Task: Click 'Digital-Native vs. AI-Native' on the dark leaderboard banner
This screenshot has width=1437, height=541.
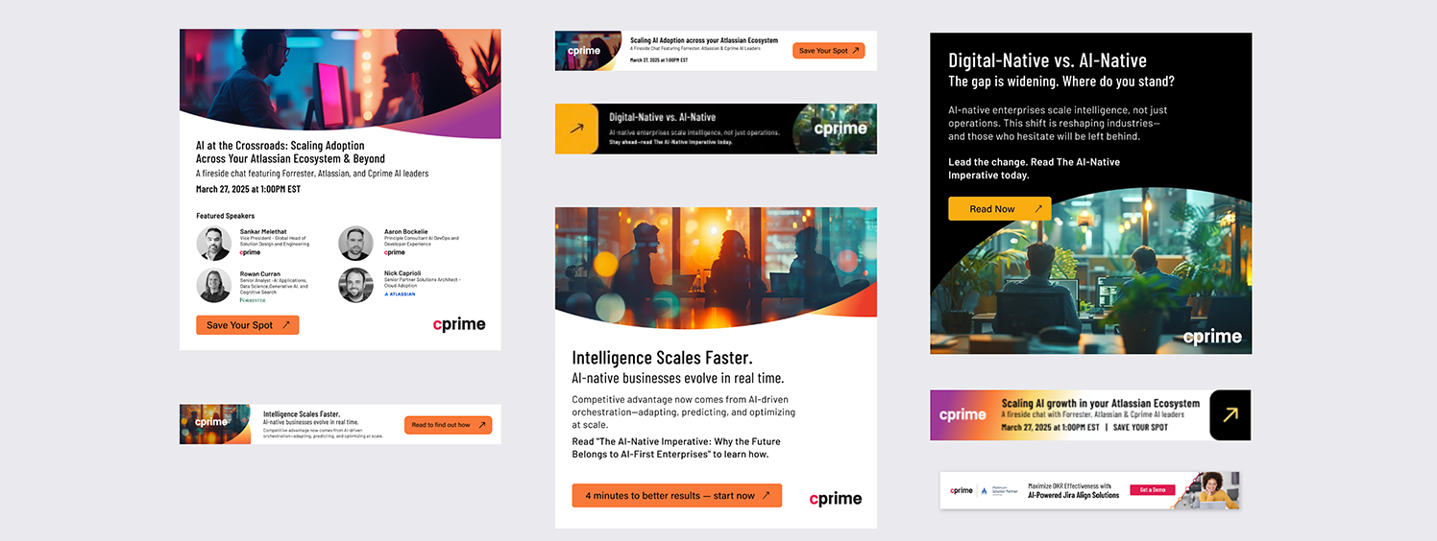Action: [663, 117]
